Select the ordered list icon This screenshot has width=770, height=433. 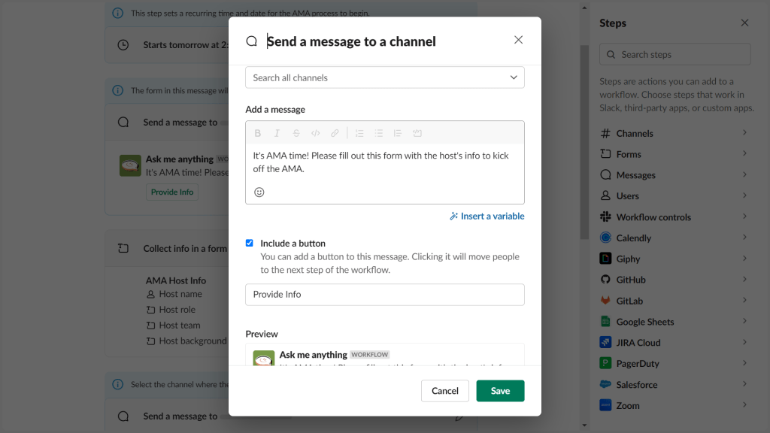click(360, 132)
